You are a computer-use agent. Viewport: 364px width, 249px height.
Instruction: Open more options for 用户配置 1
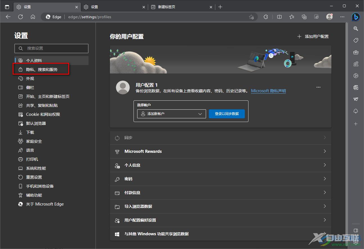coord(318,87)
